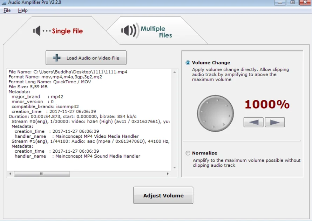
Task: Click the major_brand : mp42 line
Action: 38,97
